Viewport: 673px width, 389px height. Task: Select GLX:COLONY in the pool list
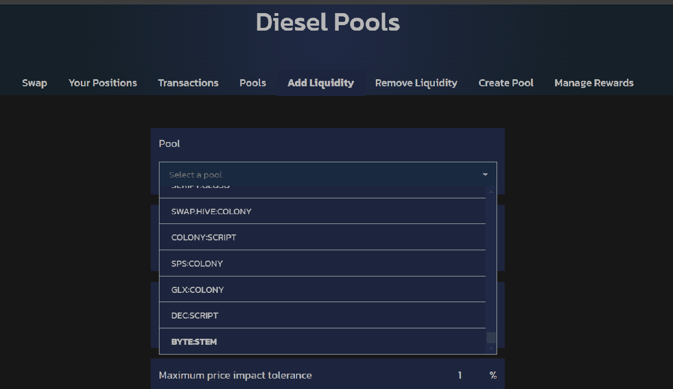pyautogui.click(x=322, y=290)
